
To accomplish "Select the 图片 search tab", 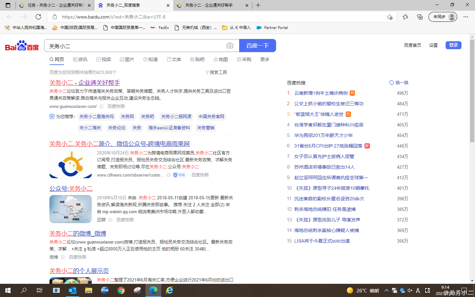I will pos(127,59).
